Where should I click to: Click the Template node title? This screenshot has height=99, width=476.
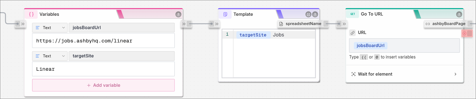[x=243, y=14]
